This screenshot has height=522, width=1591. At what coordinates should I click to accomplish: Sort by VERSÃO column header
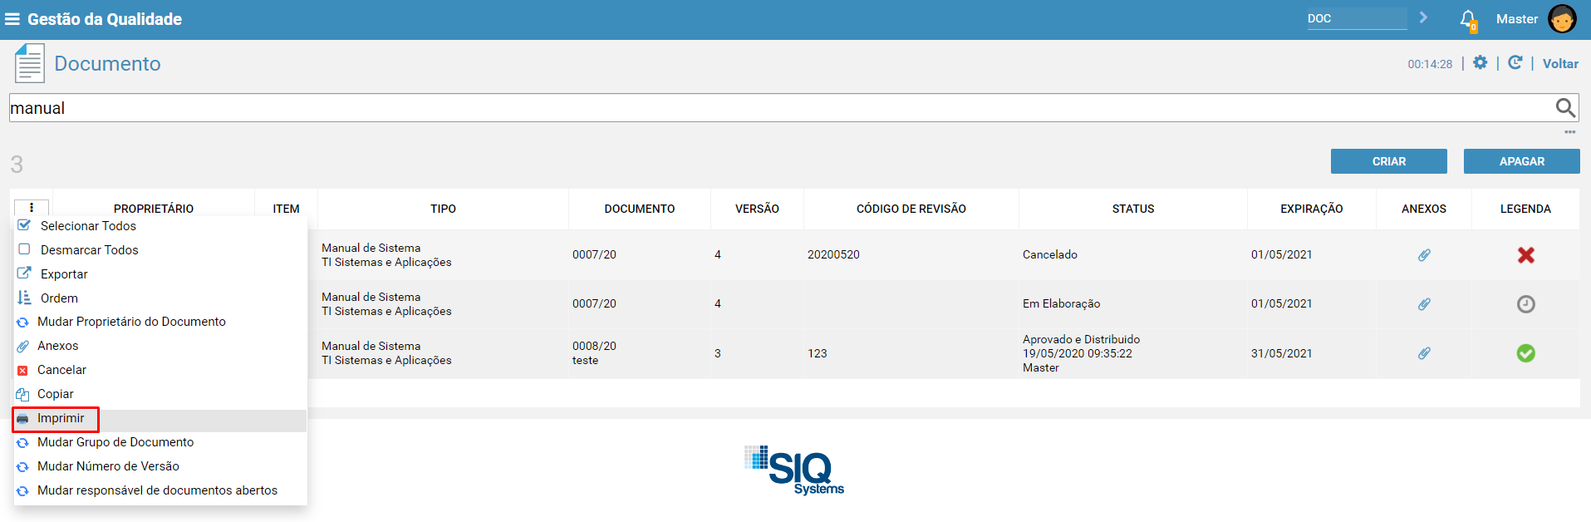pyautogui.click(x=757, y=209)
